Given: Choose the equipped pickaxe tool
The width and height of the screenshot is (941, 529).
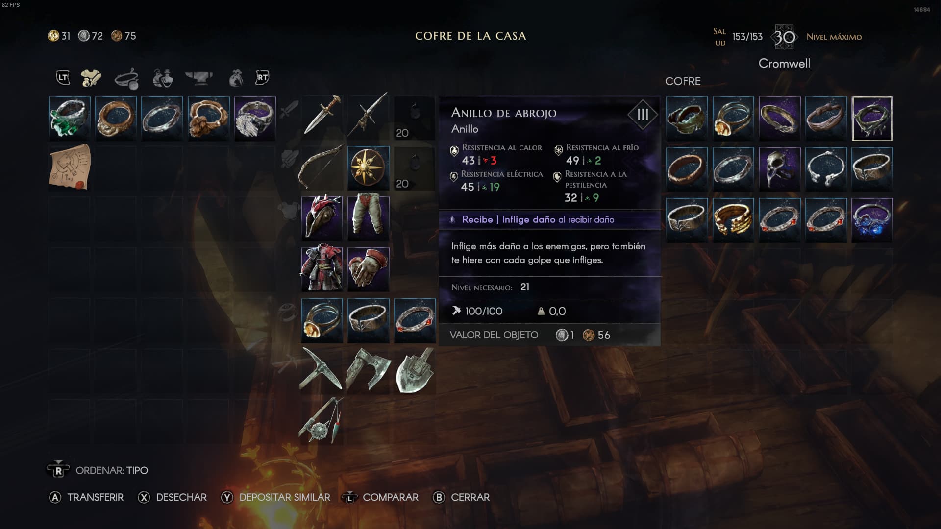Looking at the screenshot, I should [x=322, y=369].
